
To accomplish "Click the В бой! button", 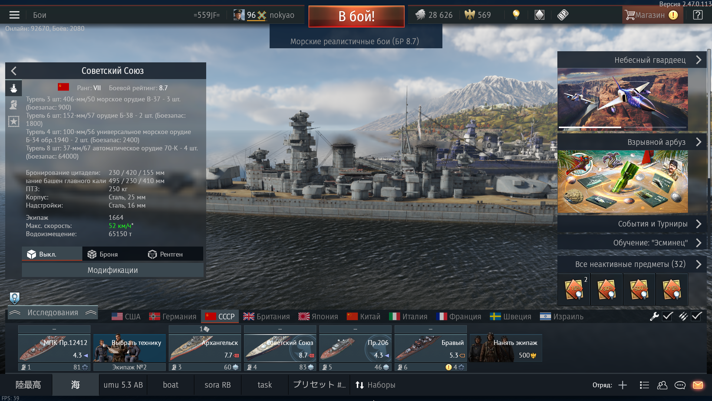I will (x=356, y=16).
